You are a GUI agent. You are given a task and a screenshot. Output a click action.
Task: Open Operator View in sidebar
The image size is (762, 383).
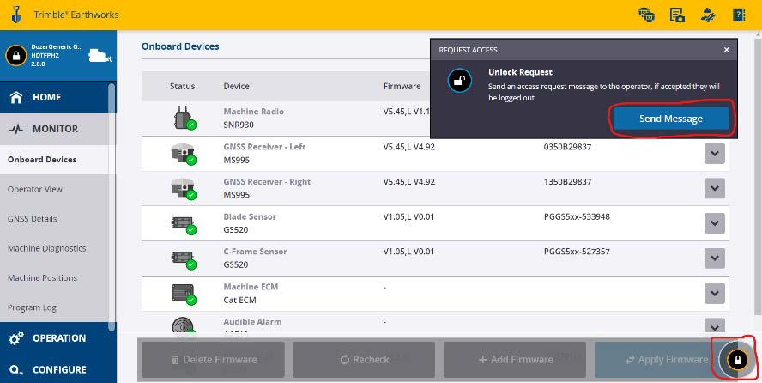point(54,189)
